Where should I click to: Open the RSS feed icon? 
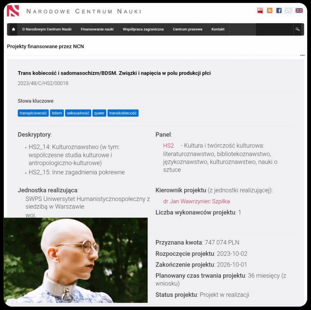(269, 10)
